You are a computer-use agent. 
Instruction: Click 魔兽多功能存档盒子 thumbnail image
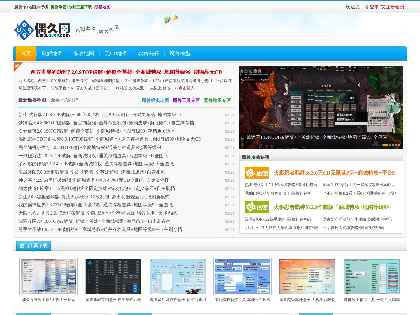click(178, 277)
